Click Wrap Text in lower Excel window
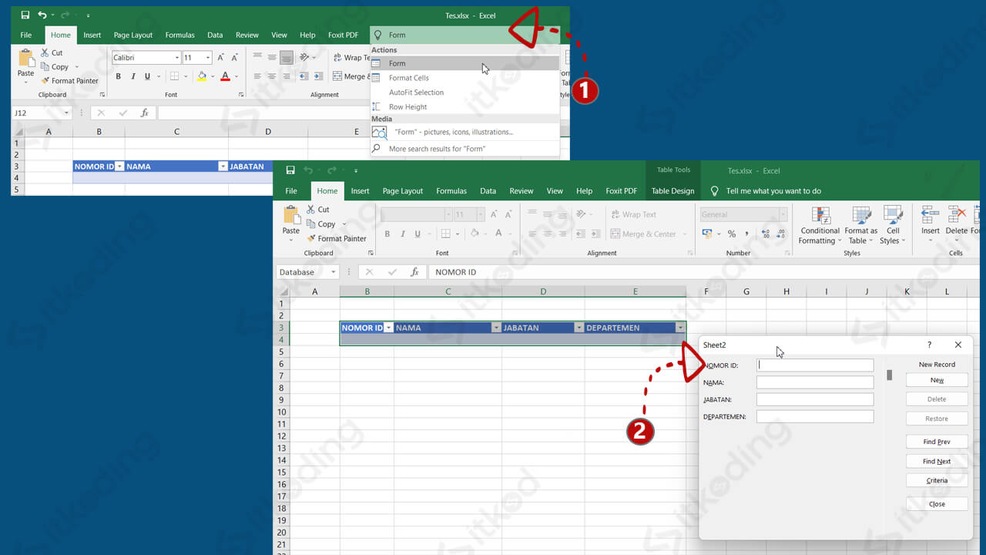Viewport: 986px width, 555px height. 633,214
